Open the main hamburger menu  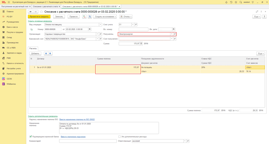9,2
